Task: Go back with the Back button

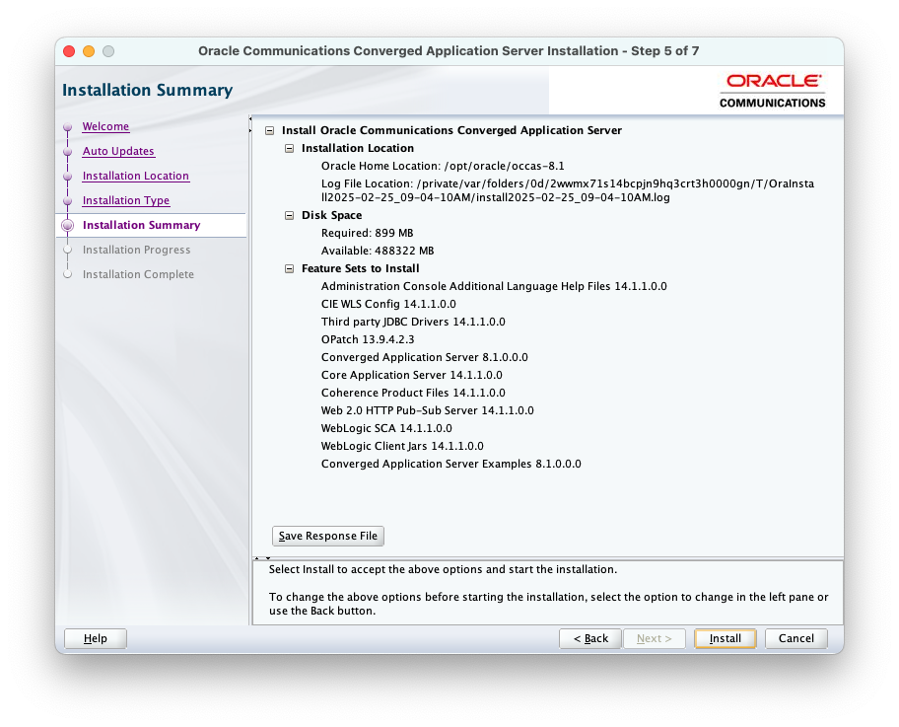Action: coord(589,638)
